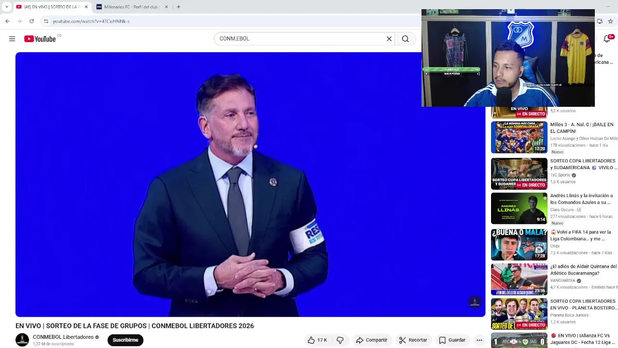Share the video with Compartir
Screen dimensions: 618x348
[372, 340]
